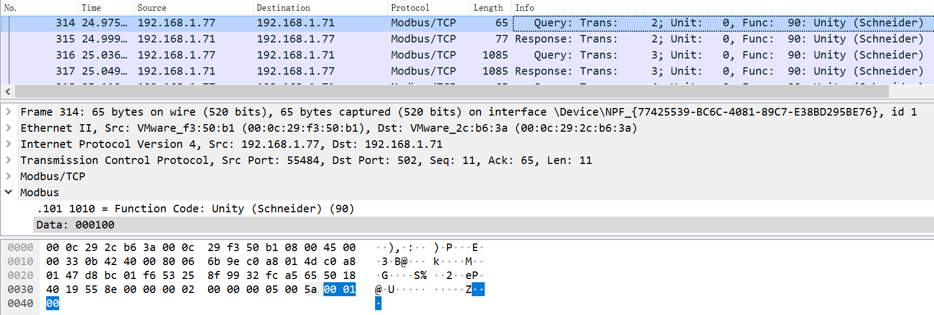Image resolution: width=934 pixels, height=315 pixels.
Task: Expand the Ethernet II tree node
Action: click(x=9, y=128)
